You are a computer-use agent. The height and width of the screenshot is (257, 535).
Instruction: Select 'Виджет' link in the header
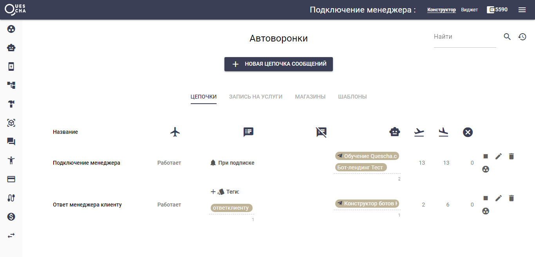click(470, 9)
